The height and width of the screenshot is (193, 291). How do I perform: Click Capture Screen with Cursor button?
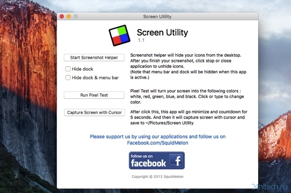(x=94, y=112)
